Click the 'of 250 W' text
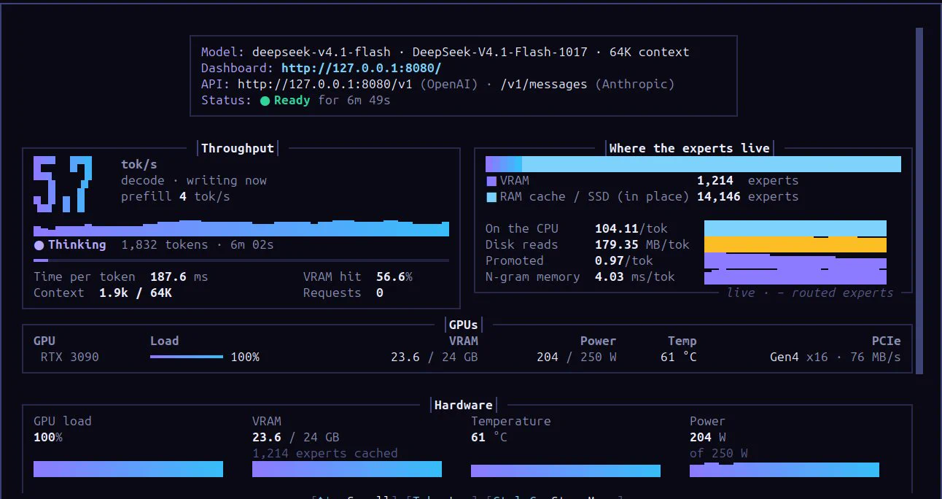 [719, 453]
